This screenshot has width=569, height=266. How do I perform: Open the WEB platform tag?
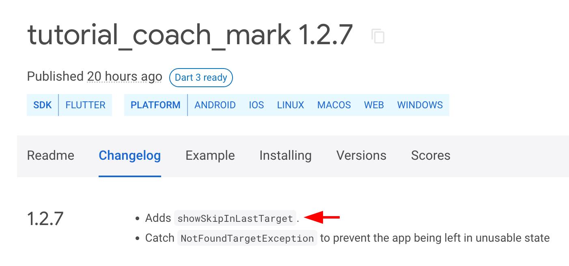tap(374, 105)
